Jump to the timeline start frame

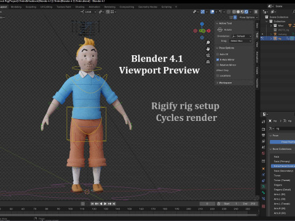(92, 204)
